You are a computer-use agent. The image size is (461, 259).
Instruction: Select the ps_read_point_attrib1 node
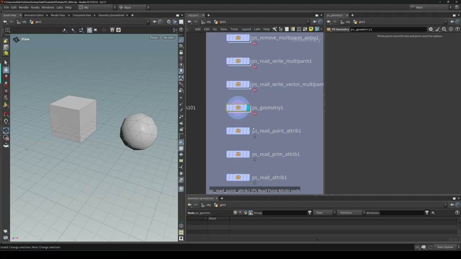[238, 131]
